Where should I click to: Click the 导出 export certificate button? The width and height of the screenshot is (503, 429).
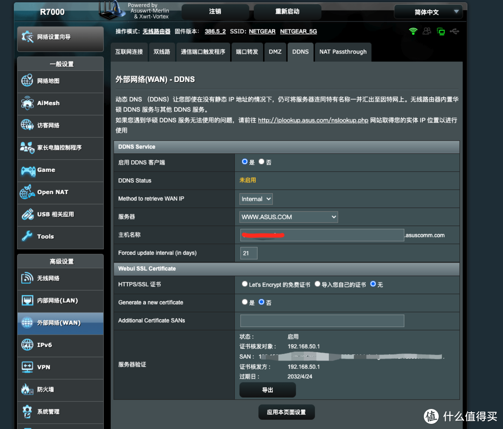point(267,390)
